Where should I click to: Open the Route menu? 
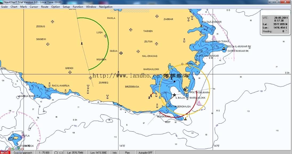45,7
